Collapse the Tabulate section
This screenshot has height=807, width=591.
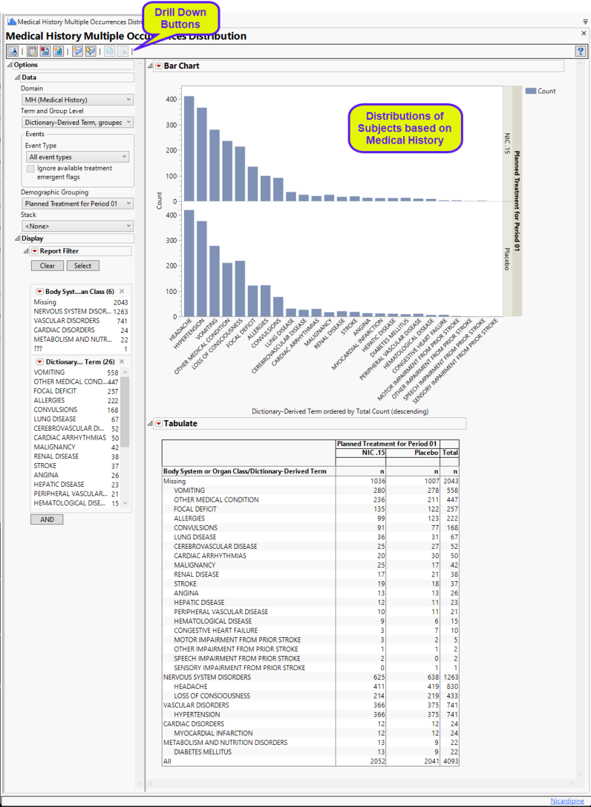coord(150,423)
